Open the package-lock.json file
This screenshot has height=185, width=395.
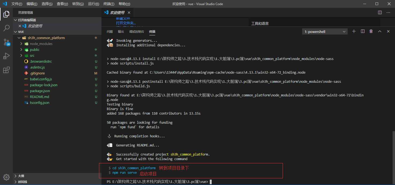44,85
